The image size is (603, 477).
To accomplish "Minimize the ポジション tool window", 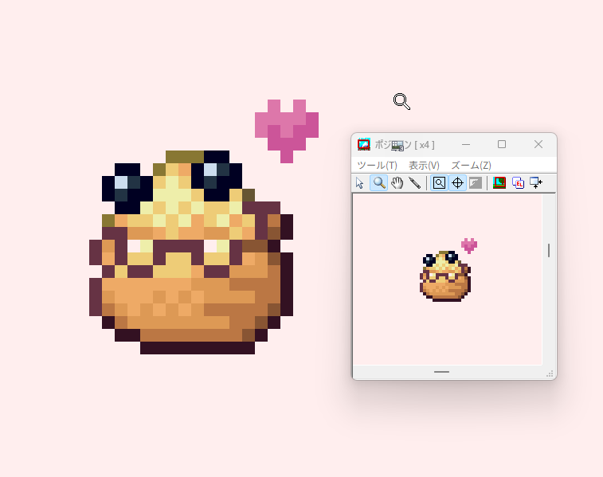I will pyautogui.click(x=466, y=144).
